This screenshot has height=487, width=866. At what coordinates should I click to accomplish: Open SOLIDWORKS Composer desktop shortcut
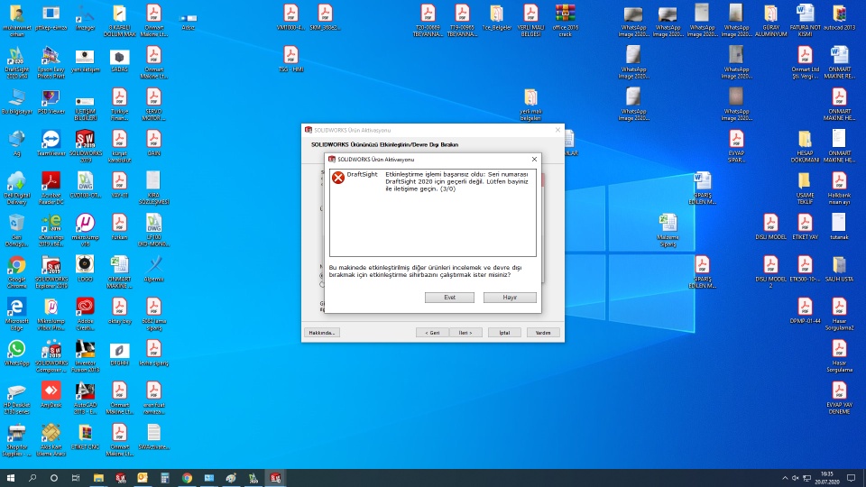[x=51, y=355]
